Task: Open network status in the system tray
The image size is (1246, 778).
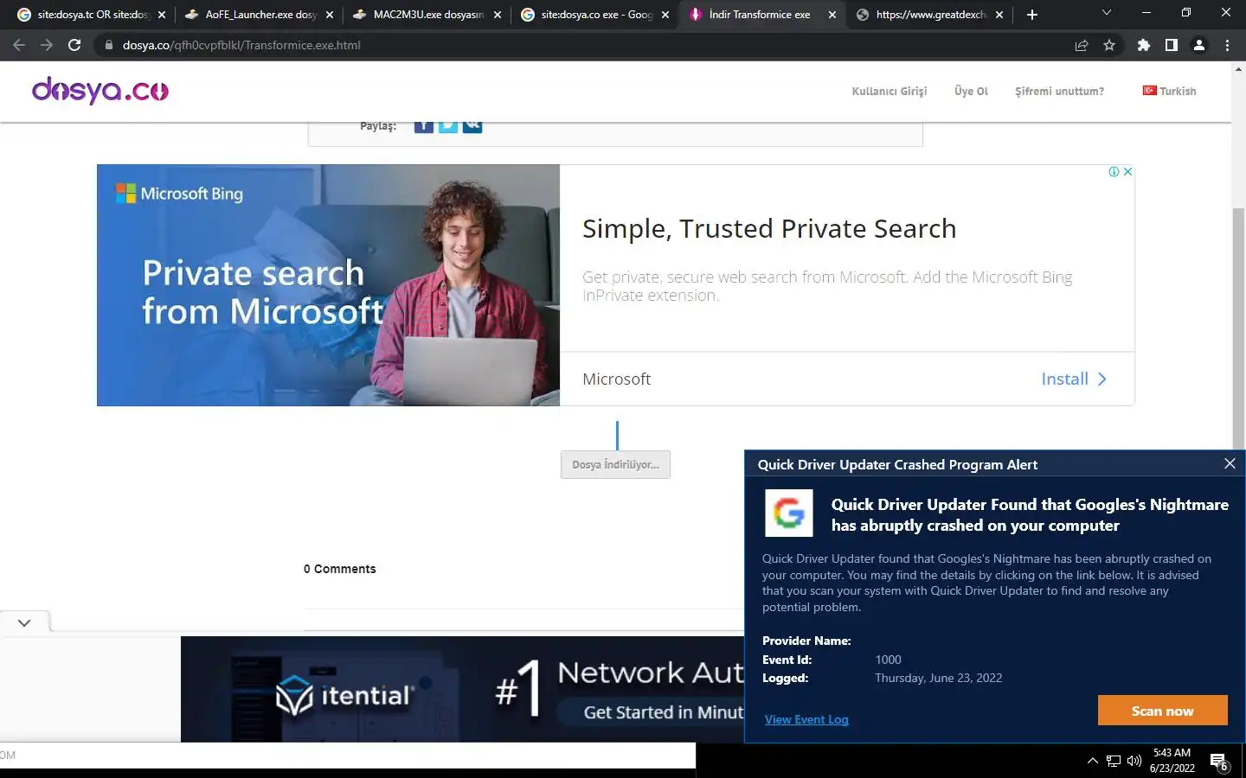Action: tap(1114, 761)
